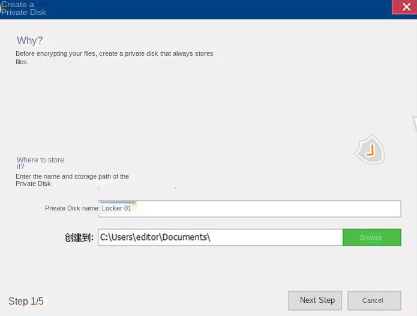Click the orange shield icon
The height and width of the screenshot is (316, 417).
(x=370, y=150)
